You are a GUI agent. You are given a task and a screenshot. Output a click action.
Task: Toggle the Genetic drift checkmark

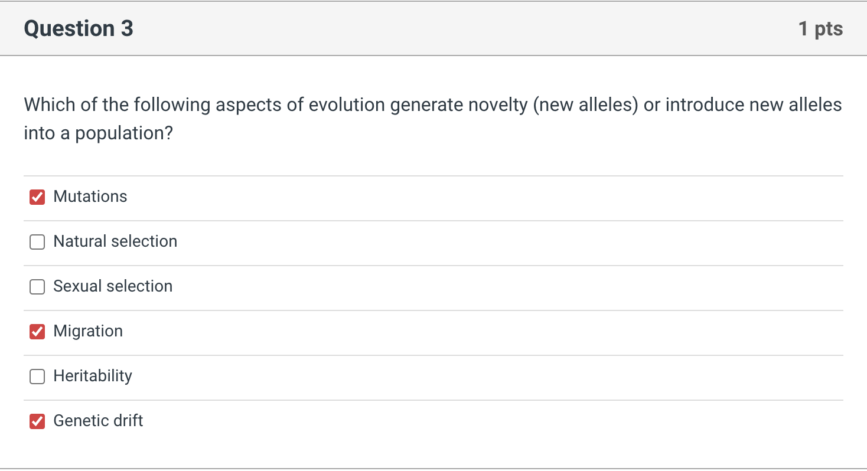(x=37, y=421)
